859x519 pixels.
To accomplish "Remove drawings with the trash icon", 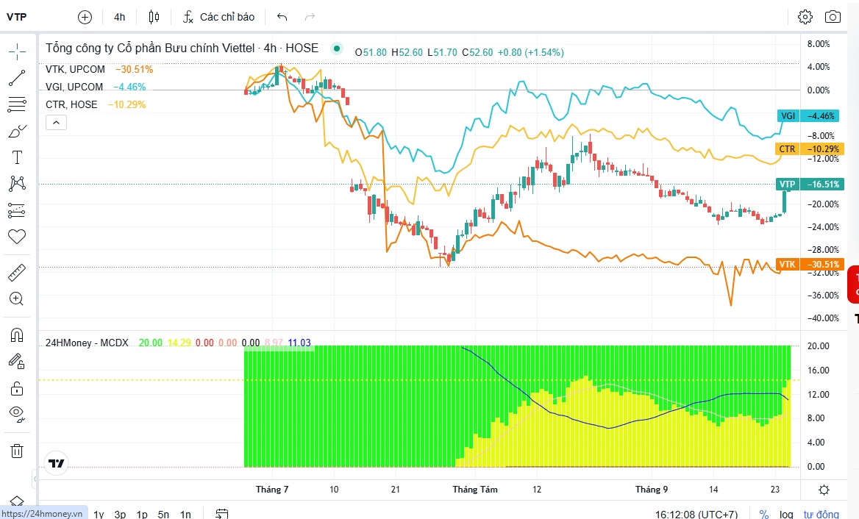I will pos(17,451).
